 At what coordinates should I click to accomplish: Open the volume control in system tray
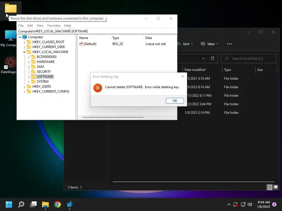[250, 204]
